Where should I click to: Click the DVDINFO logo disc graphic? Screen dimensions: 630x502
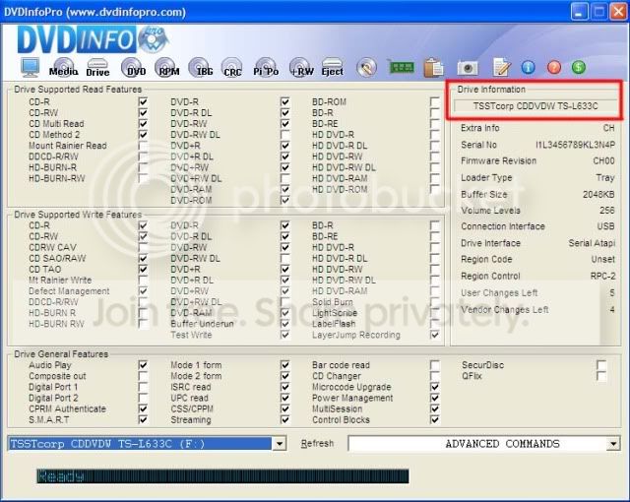(x=153, y=39)
